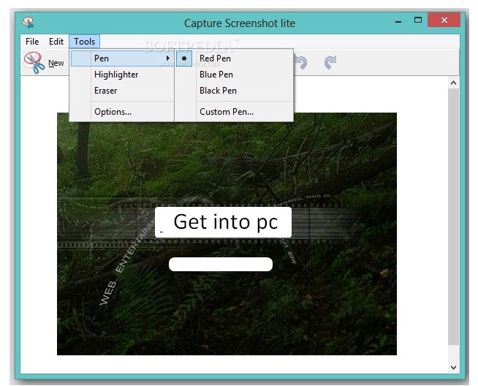Screen dimensions: 478x386
Task: Open Custom Pen... dialog
Action: point(234,112)
